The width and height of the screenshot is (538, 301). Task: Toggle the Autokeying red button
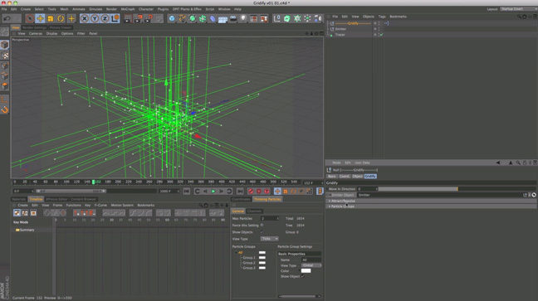point(259,192)
